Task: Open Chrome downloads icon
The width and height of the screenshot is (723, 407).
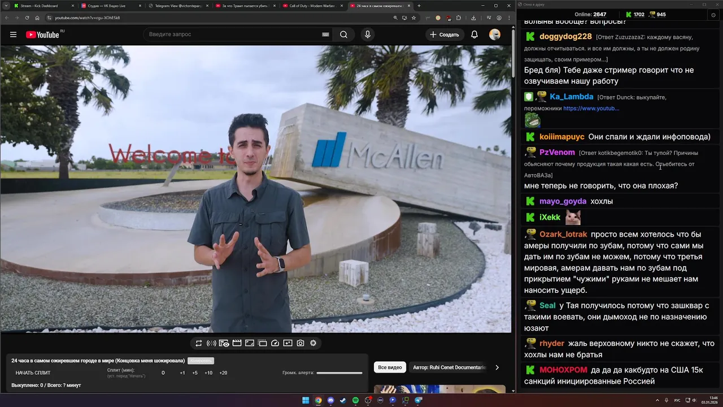Action: tap(473, 18)
